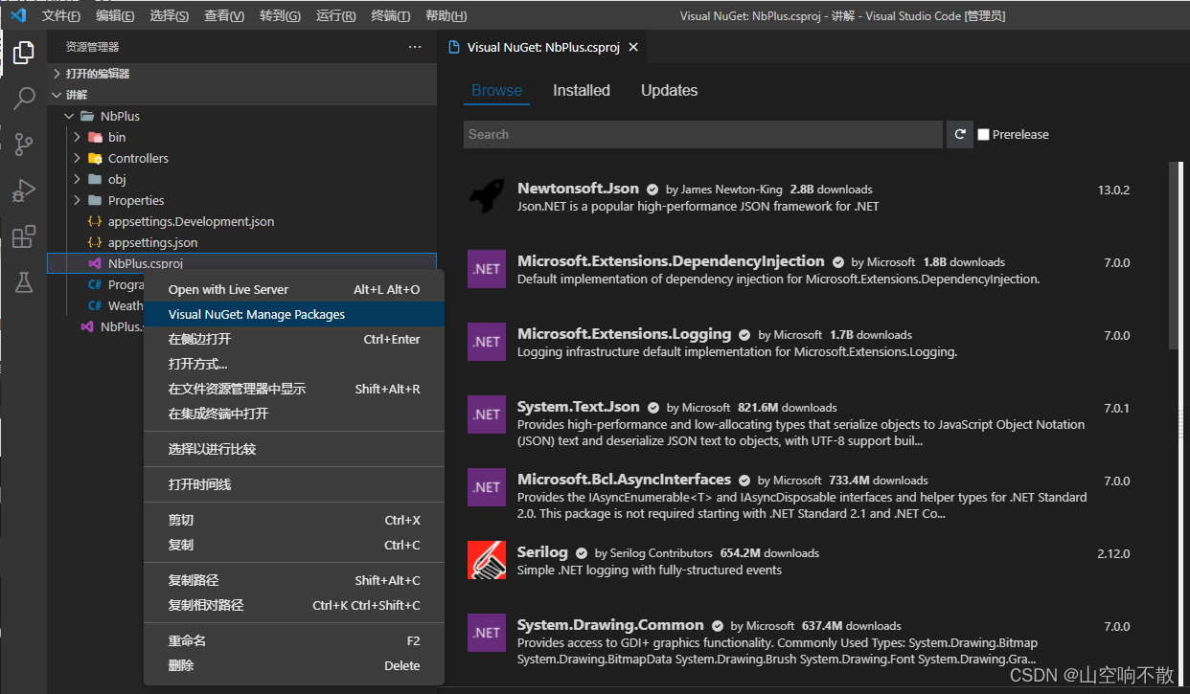Choose 复制相对路径 from context menu
The image size is (1190, 694).
[294, 605]
